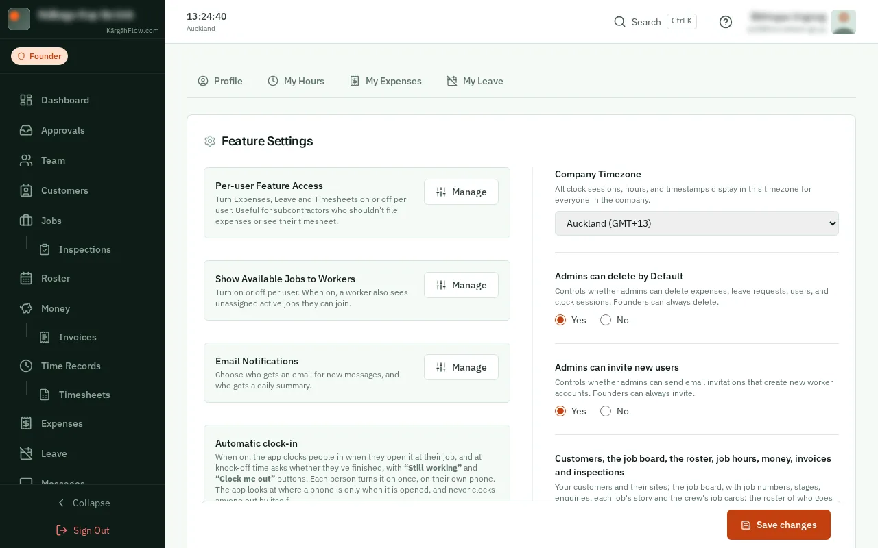Select No for Admins can invite users
The height and width of the screenshot is (548, 878).
point(606,411)
